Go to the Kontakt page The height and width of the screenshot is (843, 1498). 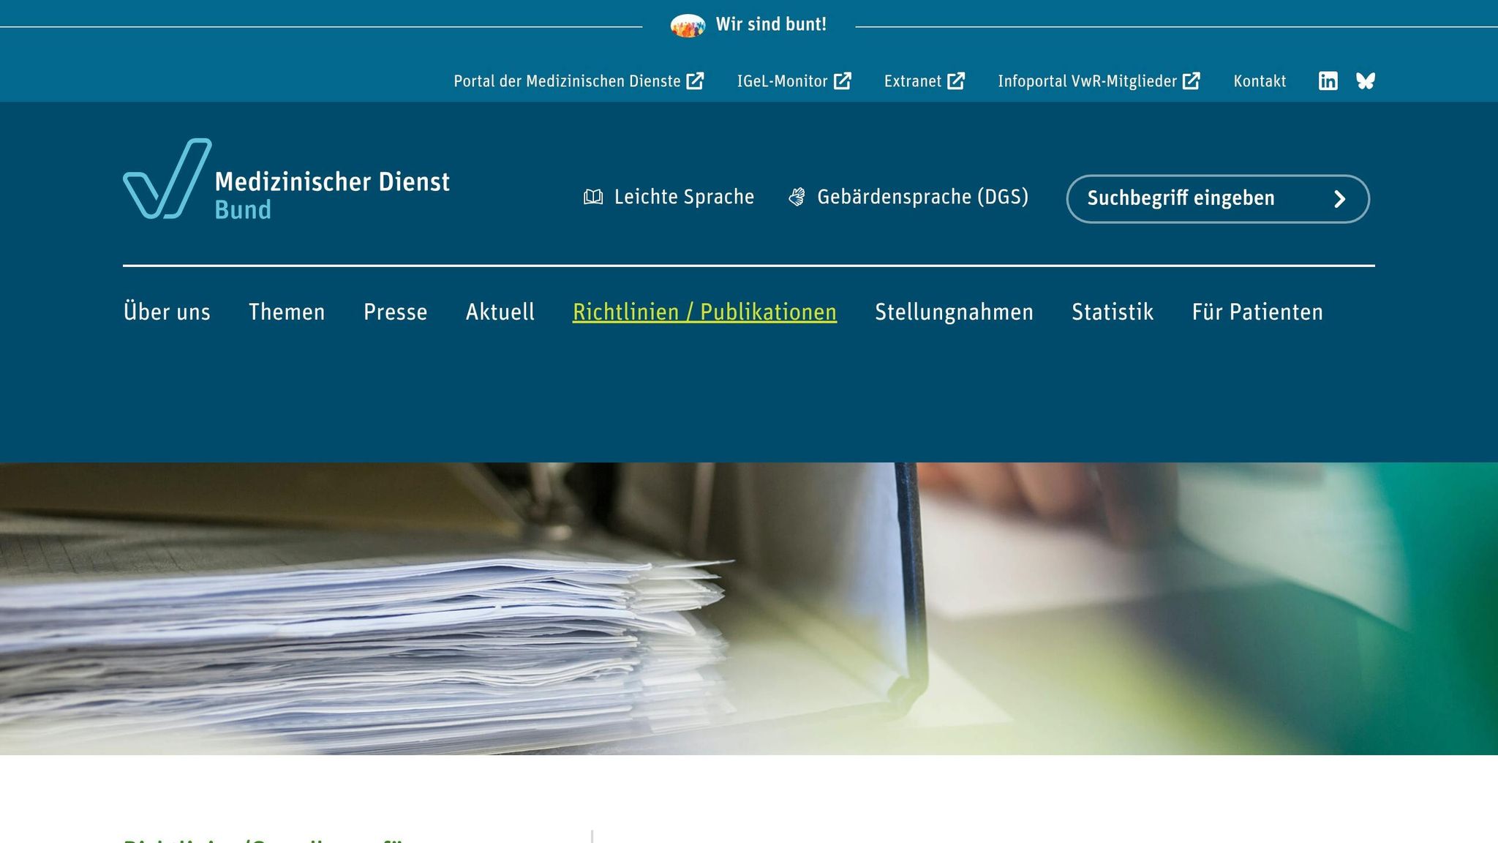coord(1259,81)
